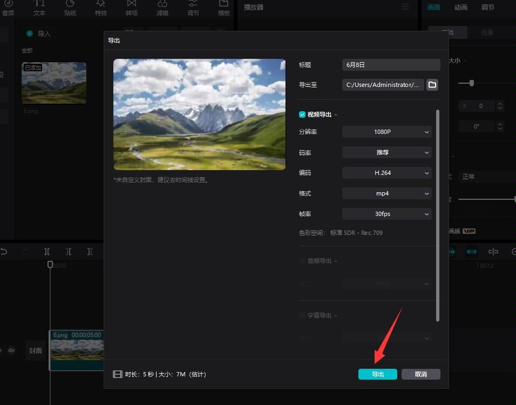Click the teal 导出 export button
The width and height of the screenshot is (516, 405).
click(377, 374)
